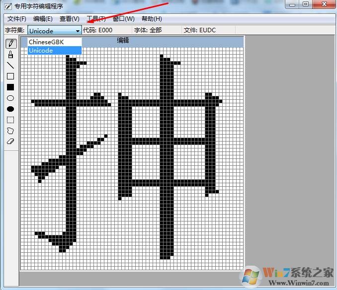Viewport: 337px width, 290px height.
Task: Collapse the 字符集 dropdown arrow
Action: [78, 31]
